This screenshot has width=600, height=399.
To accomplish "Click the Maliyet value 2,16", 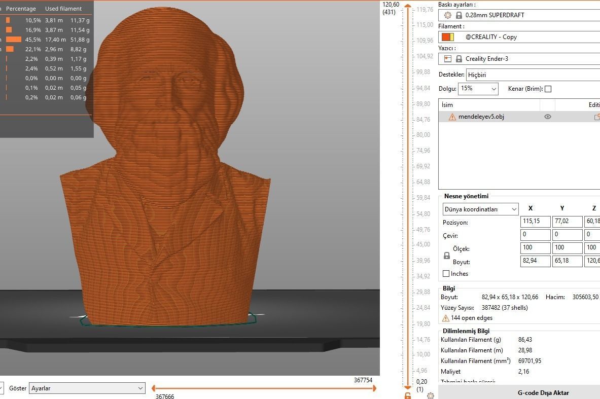I will point(523,372).
